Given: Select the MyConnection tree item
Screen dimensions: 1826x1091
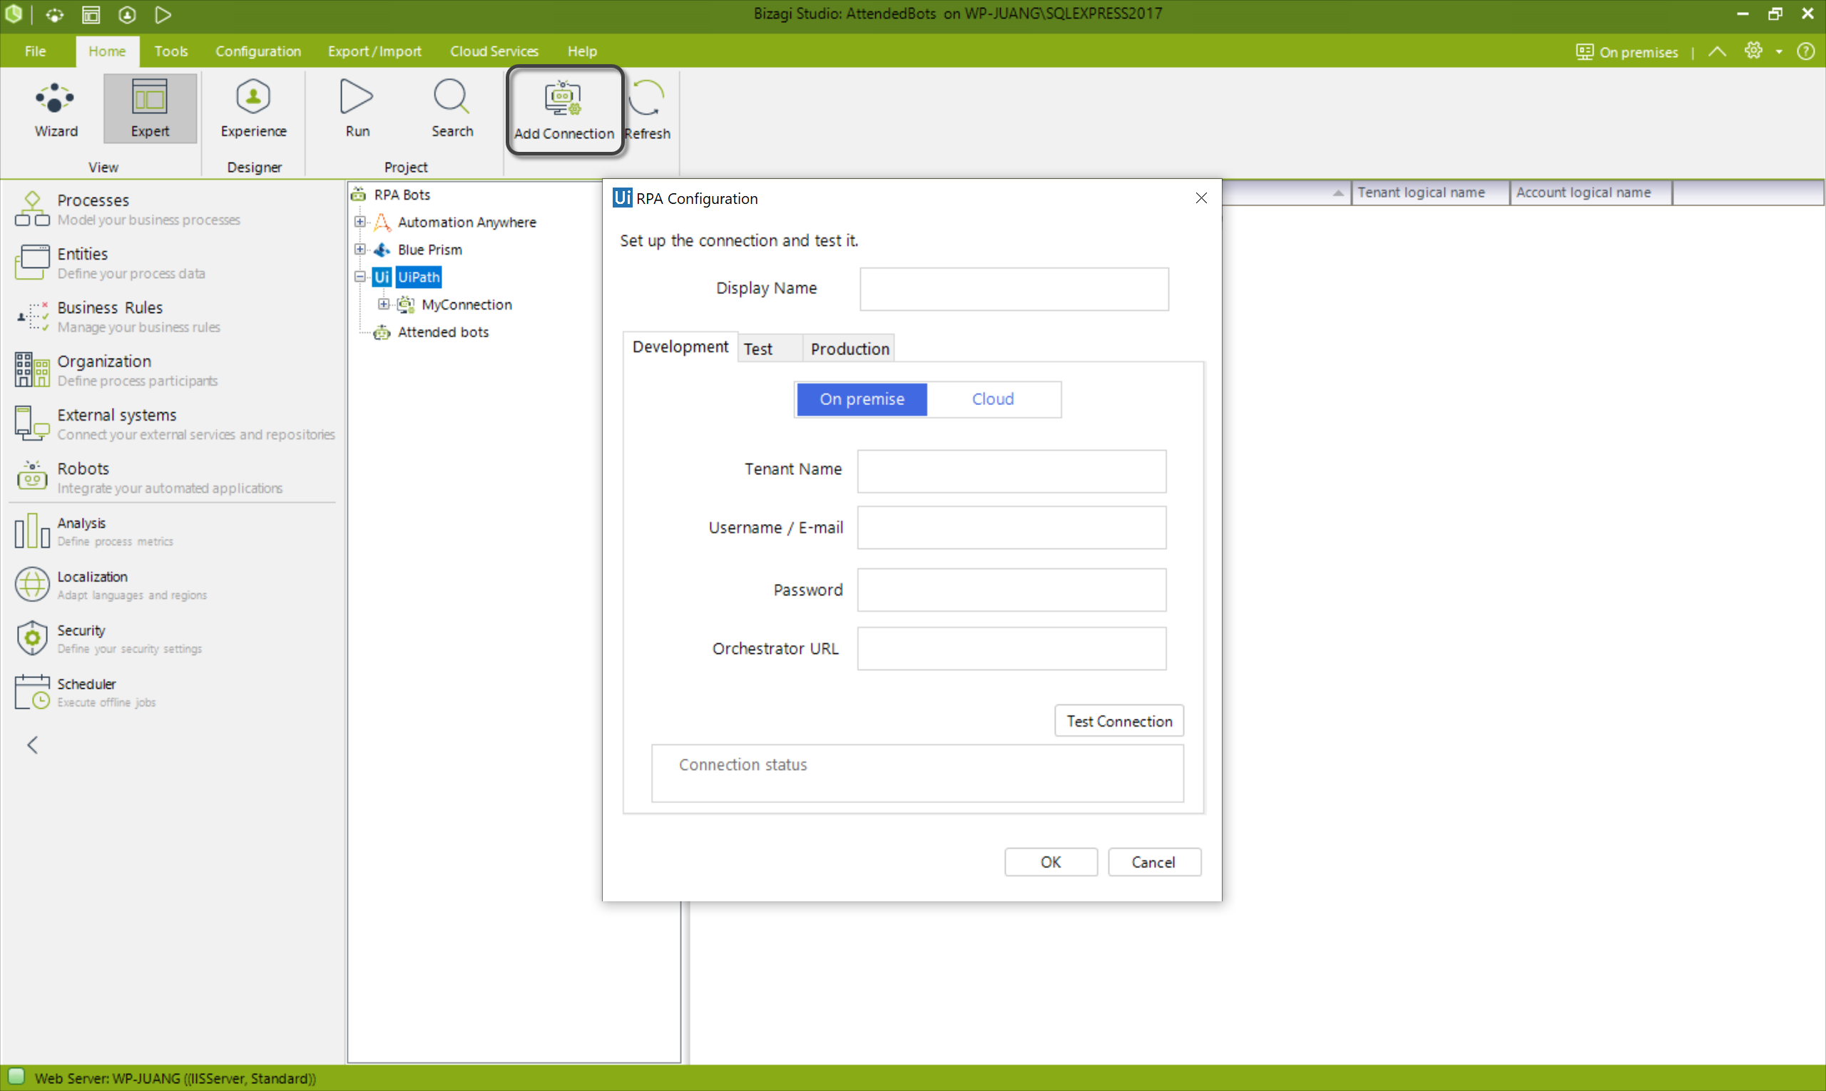Looking at the screenshot, I should [466, 304].
